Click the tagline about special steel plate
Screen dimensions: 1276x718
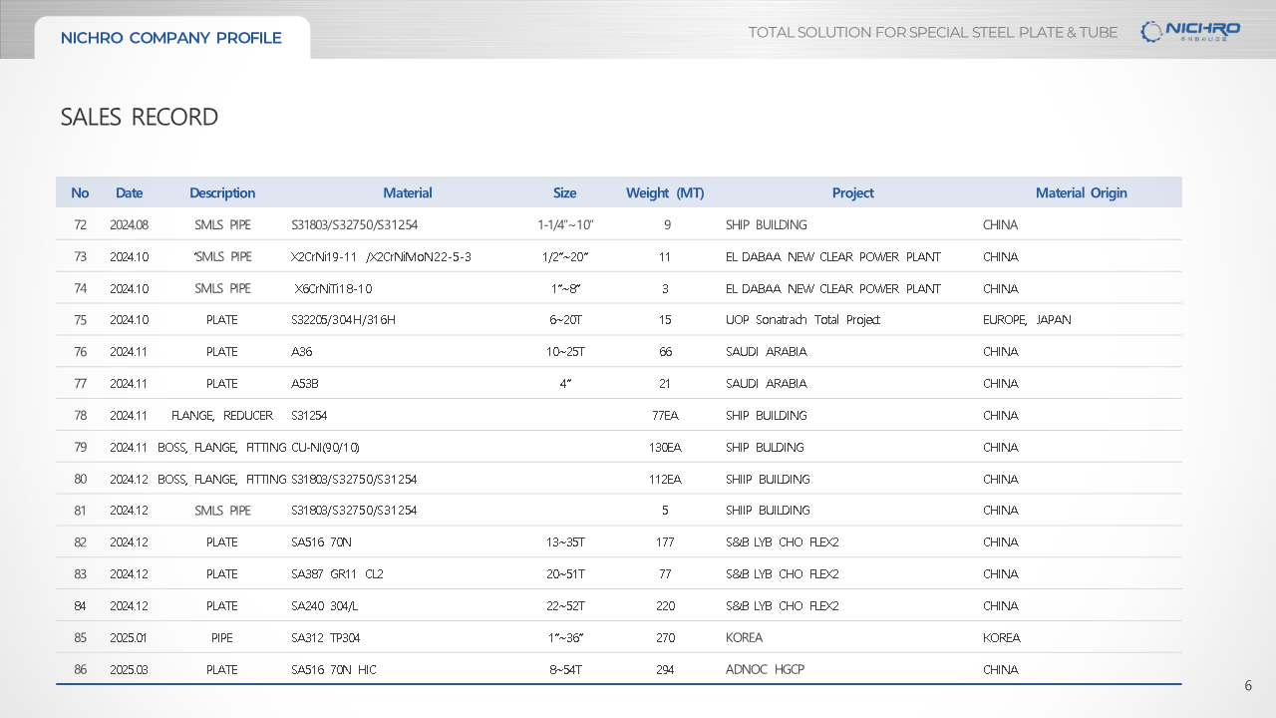(x=932, y=32)
